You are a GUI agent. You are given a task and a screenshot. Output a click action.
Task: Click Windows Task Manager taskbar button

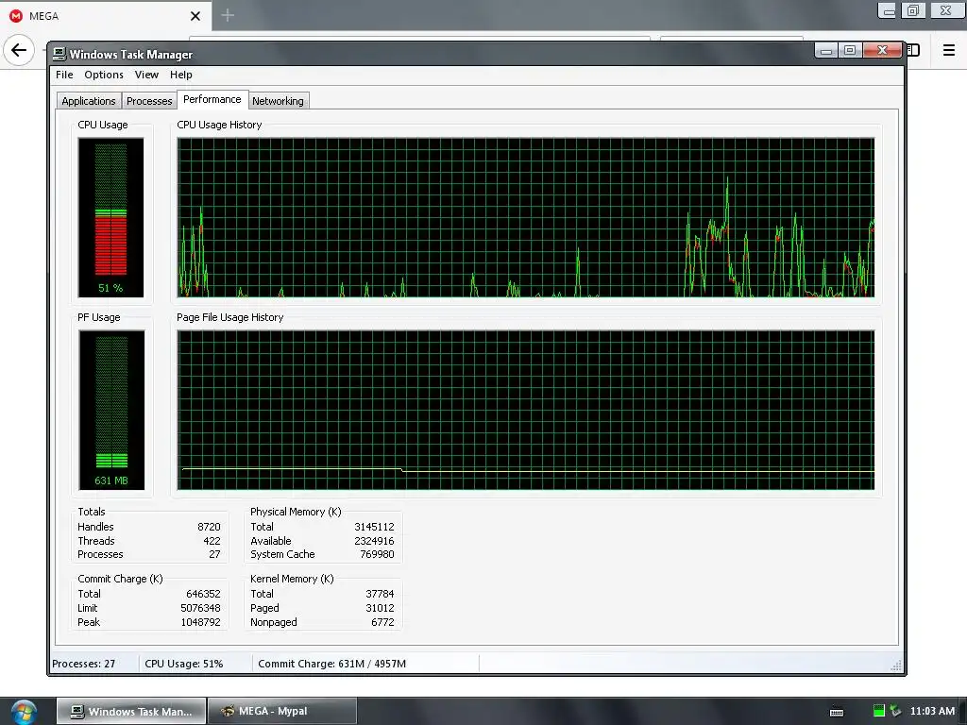tap(131, 712)
